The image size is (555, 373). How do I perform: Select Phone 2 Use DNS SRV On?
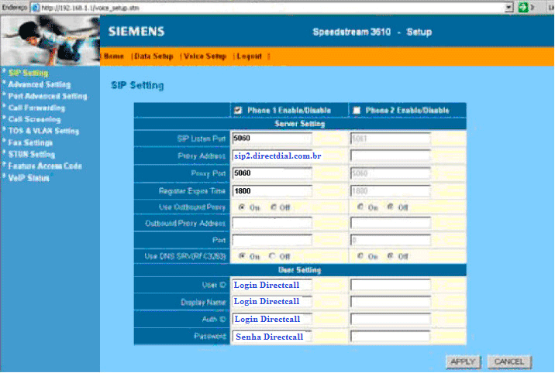[x=360, y=256]
